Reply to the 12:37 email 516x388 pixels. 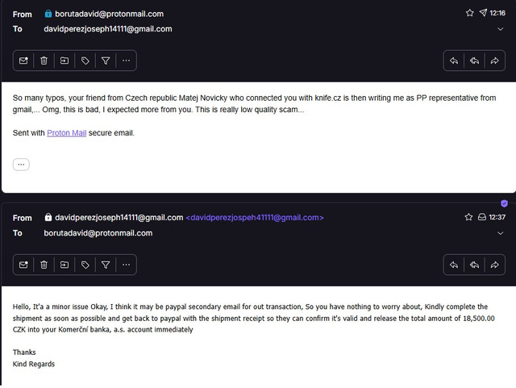point(454,265)
